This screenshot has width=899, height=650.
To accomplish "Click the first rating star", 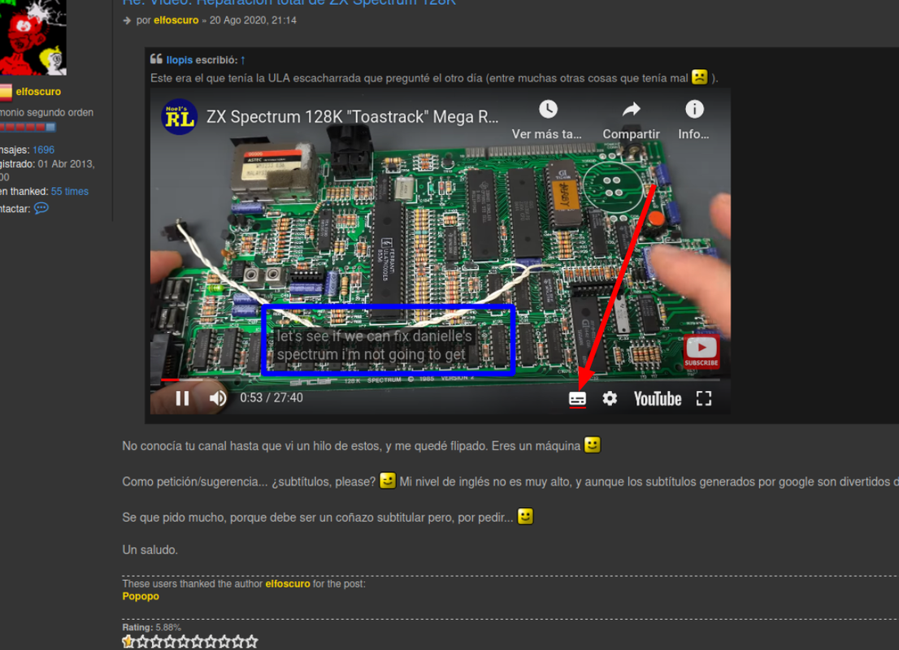I will pos(128,642).
